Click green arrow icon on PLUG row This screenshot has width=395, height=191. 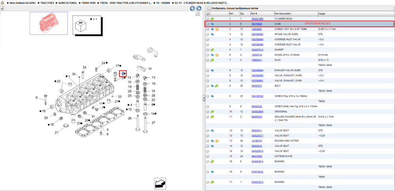212,60
